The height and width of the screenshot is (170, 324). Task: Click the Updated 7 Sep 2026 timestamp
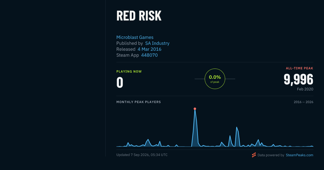point(142,155)
